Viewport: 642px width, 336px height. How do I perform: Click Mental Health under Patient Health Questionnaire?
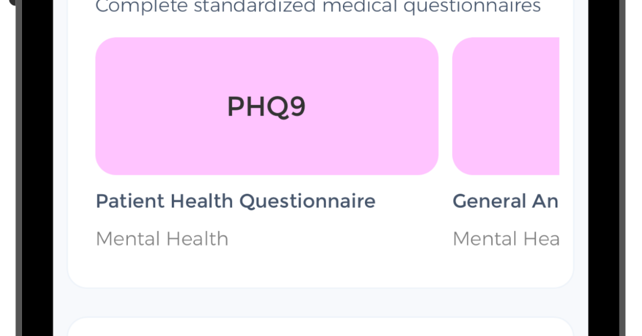click(162, 239)
